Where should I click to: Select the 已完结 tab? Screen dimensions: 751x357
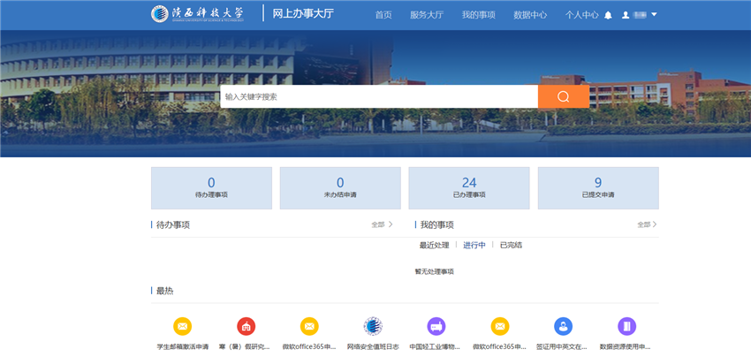coord(511,245)
